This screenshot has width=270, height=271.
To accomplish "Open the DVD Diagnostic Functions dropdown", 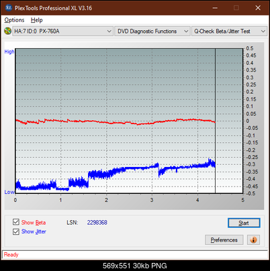I will pyautogui.click(x=152, y=32).
